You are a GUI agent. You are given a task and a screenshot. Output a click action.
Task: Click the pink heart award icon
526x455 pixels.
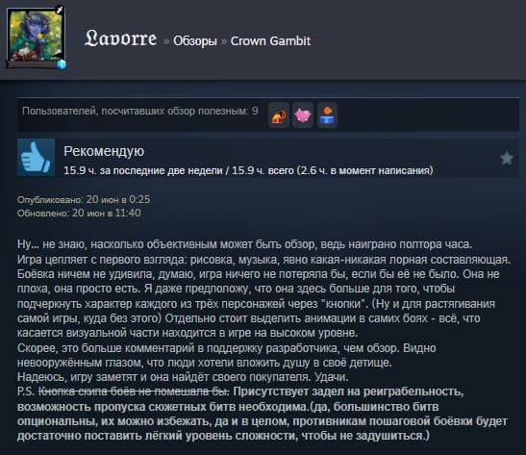(x=303, y=115)
